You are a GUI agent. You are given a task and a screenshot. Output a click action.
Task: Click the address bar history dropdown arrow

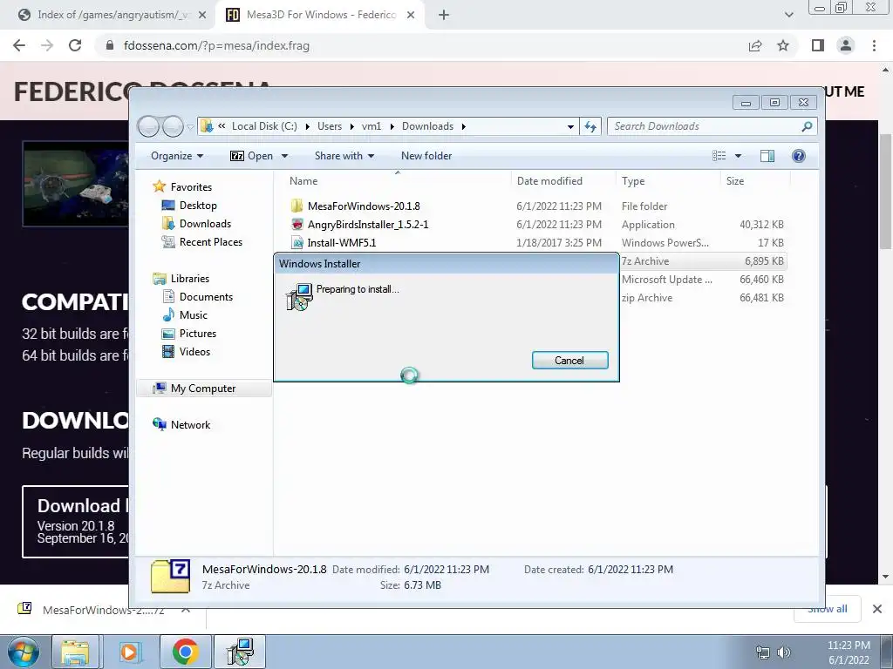point(570,126)
